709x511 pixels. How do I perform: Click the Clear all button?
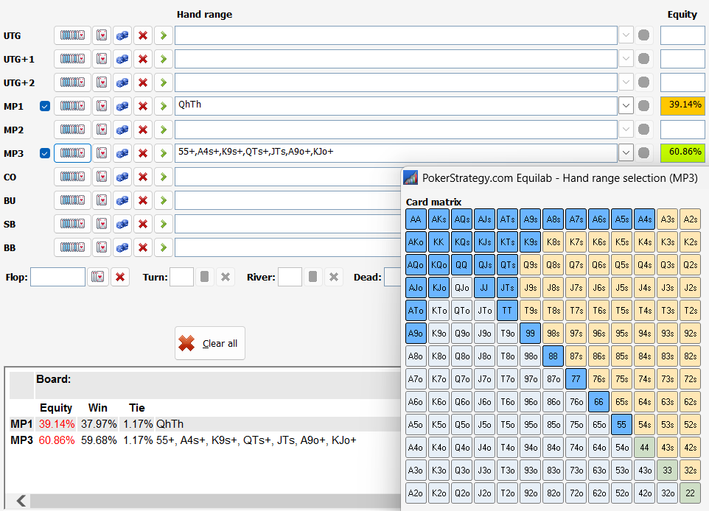tap(210, 343)
